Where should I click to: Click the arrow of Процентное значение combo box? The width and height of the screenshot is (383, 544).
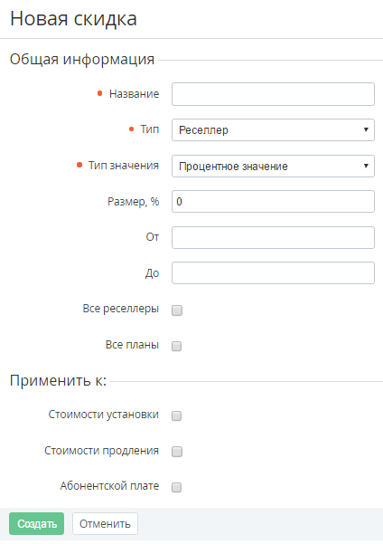coord(366,166)
